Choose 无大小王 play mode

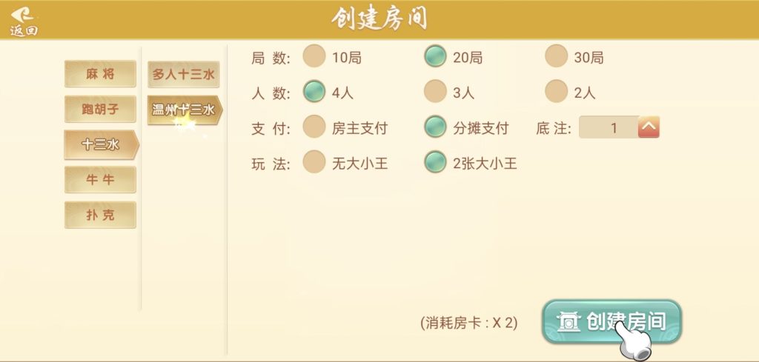[x=315, y=163]
